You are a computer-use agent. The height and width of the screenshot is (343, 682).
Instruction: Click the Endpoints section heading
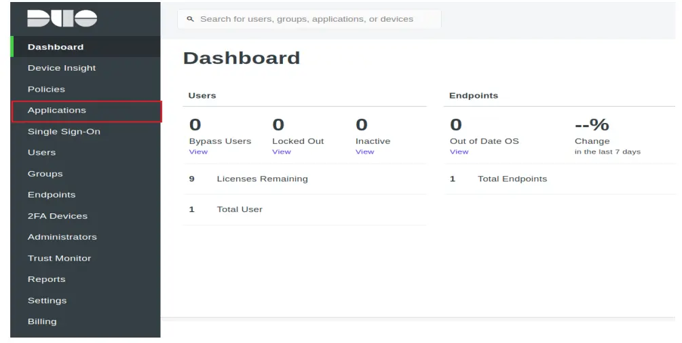click(474, 96)
